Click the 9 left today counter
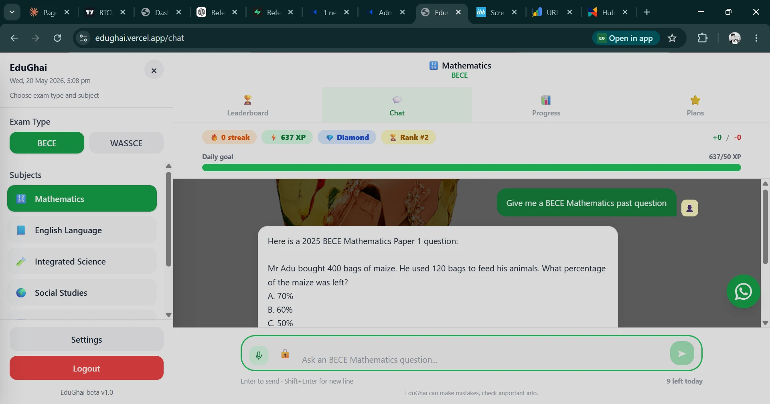This screenshot has height=404, width=770. click(685, 381)
